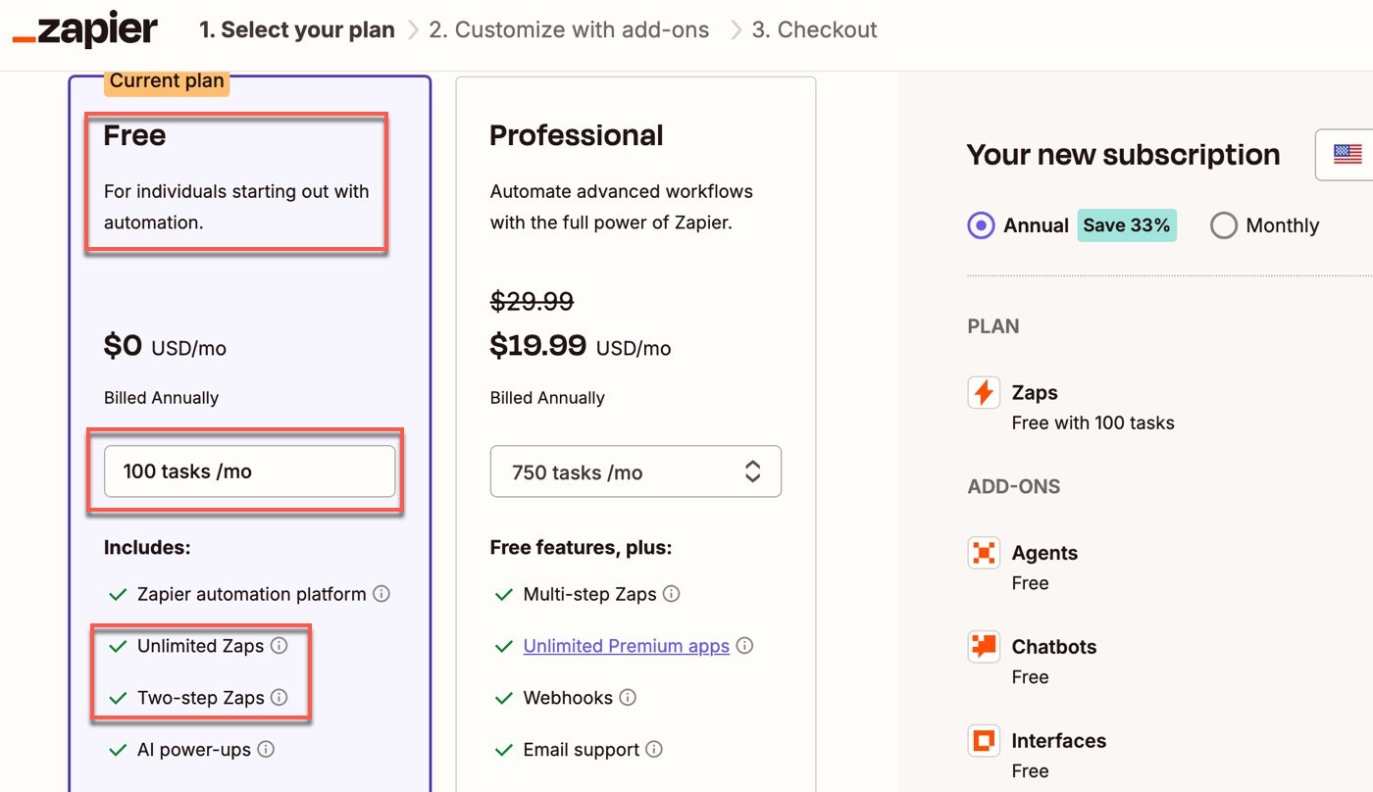
Task: Click info icon beside Webhooks
Action: pos(628,698)
